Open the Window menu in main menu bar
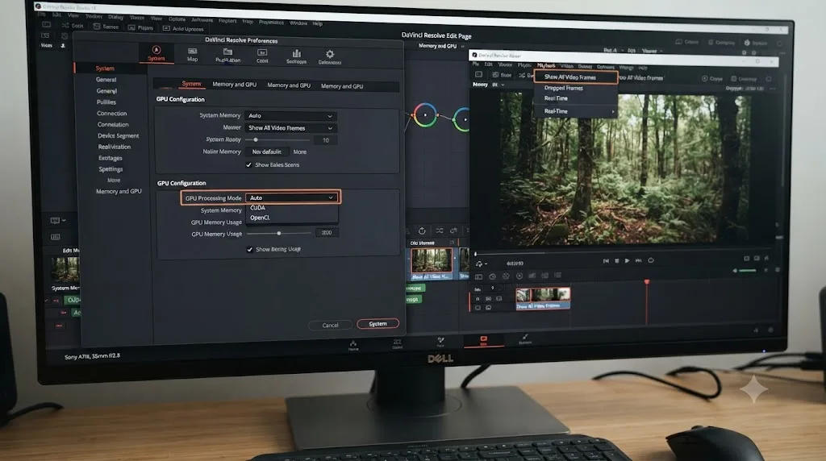The height and width of the screenshot is (461, 826). (298, 23)
